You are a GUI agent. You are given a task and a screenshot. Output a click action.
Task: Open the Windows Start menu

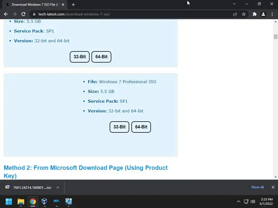tap(9, 201)
